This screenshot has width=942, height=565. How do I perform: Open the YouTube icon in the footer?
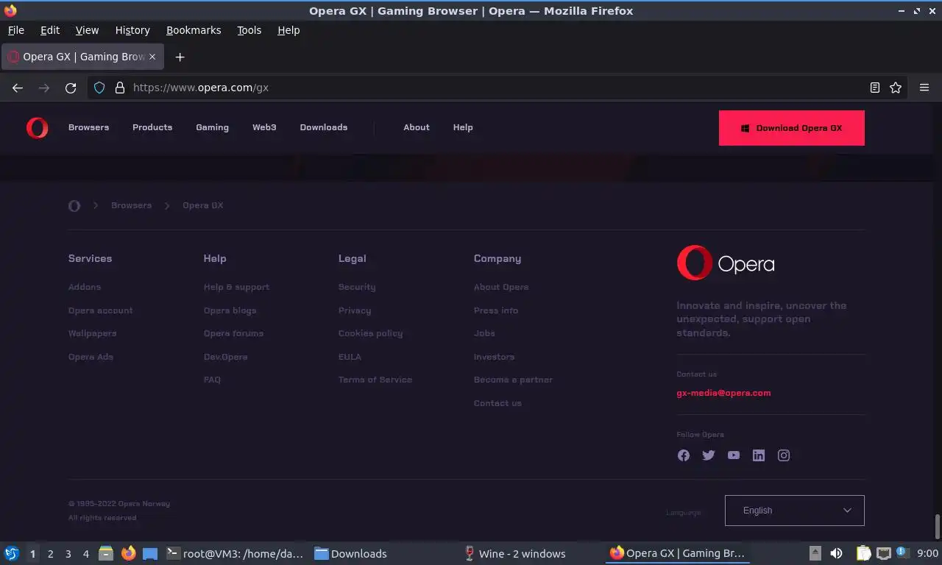tap(734, 455)
